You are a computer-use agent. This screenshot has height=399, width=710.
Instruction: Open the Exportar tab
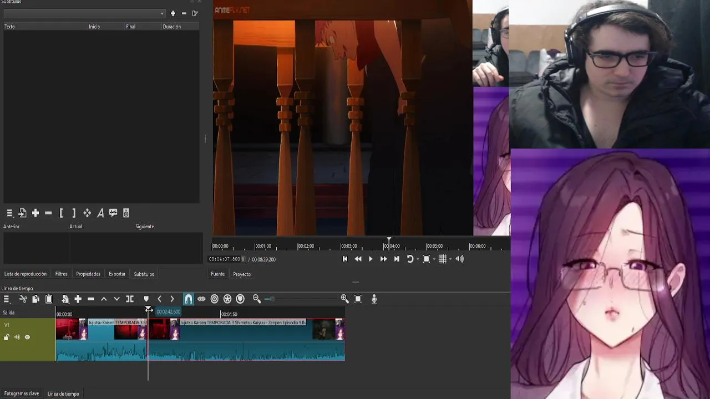[117, 274]
